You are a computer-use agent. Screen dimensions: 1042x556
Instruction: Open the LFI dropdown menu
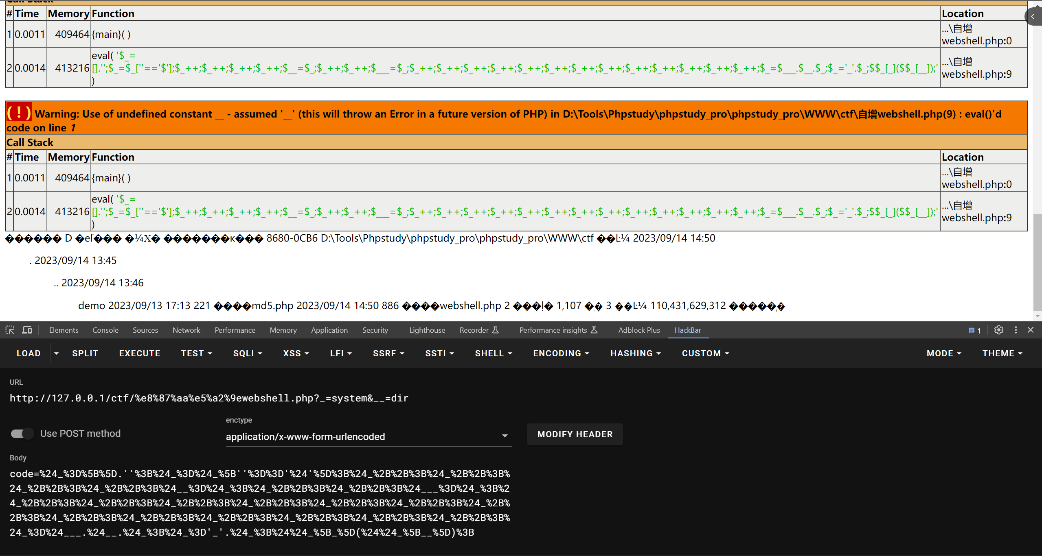tap(341, 353)
